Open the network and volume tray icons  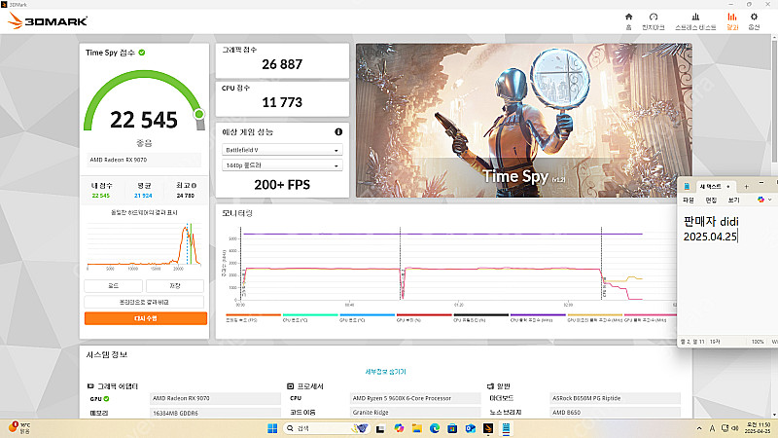pyautogui.click(x=730, y=428)
